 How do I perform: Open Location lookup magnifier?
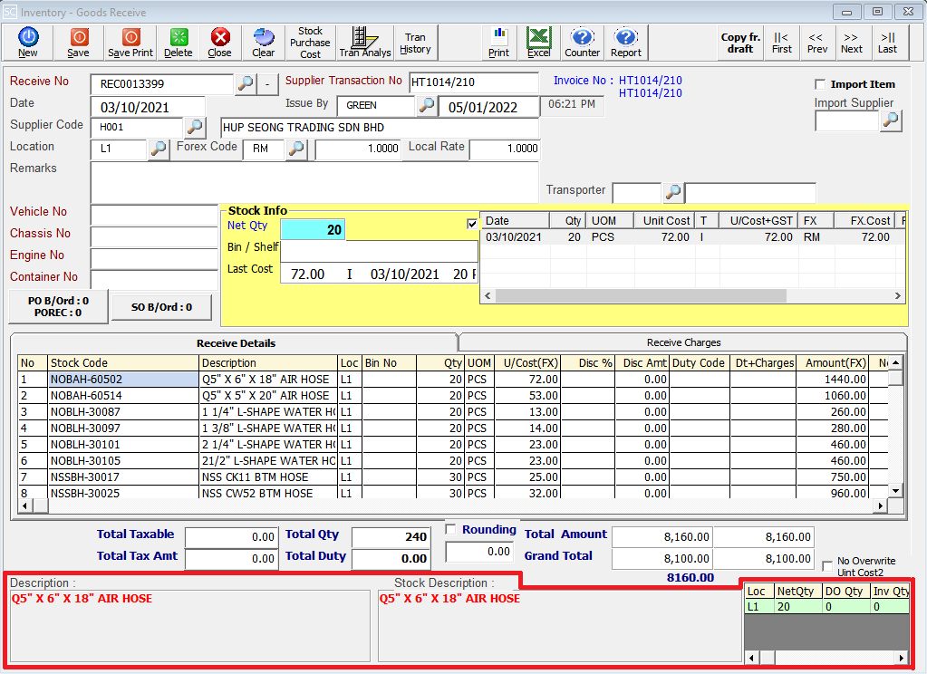tap(158, 149)
